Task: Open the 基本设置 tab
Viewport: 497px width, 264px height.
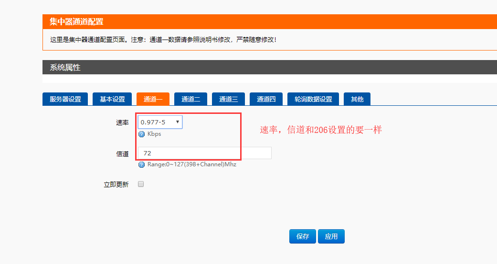Action: tap(112, 99)
